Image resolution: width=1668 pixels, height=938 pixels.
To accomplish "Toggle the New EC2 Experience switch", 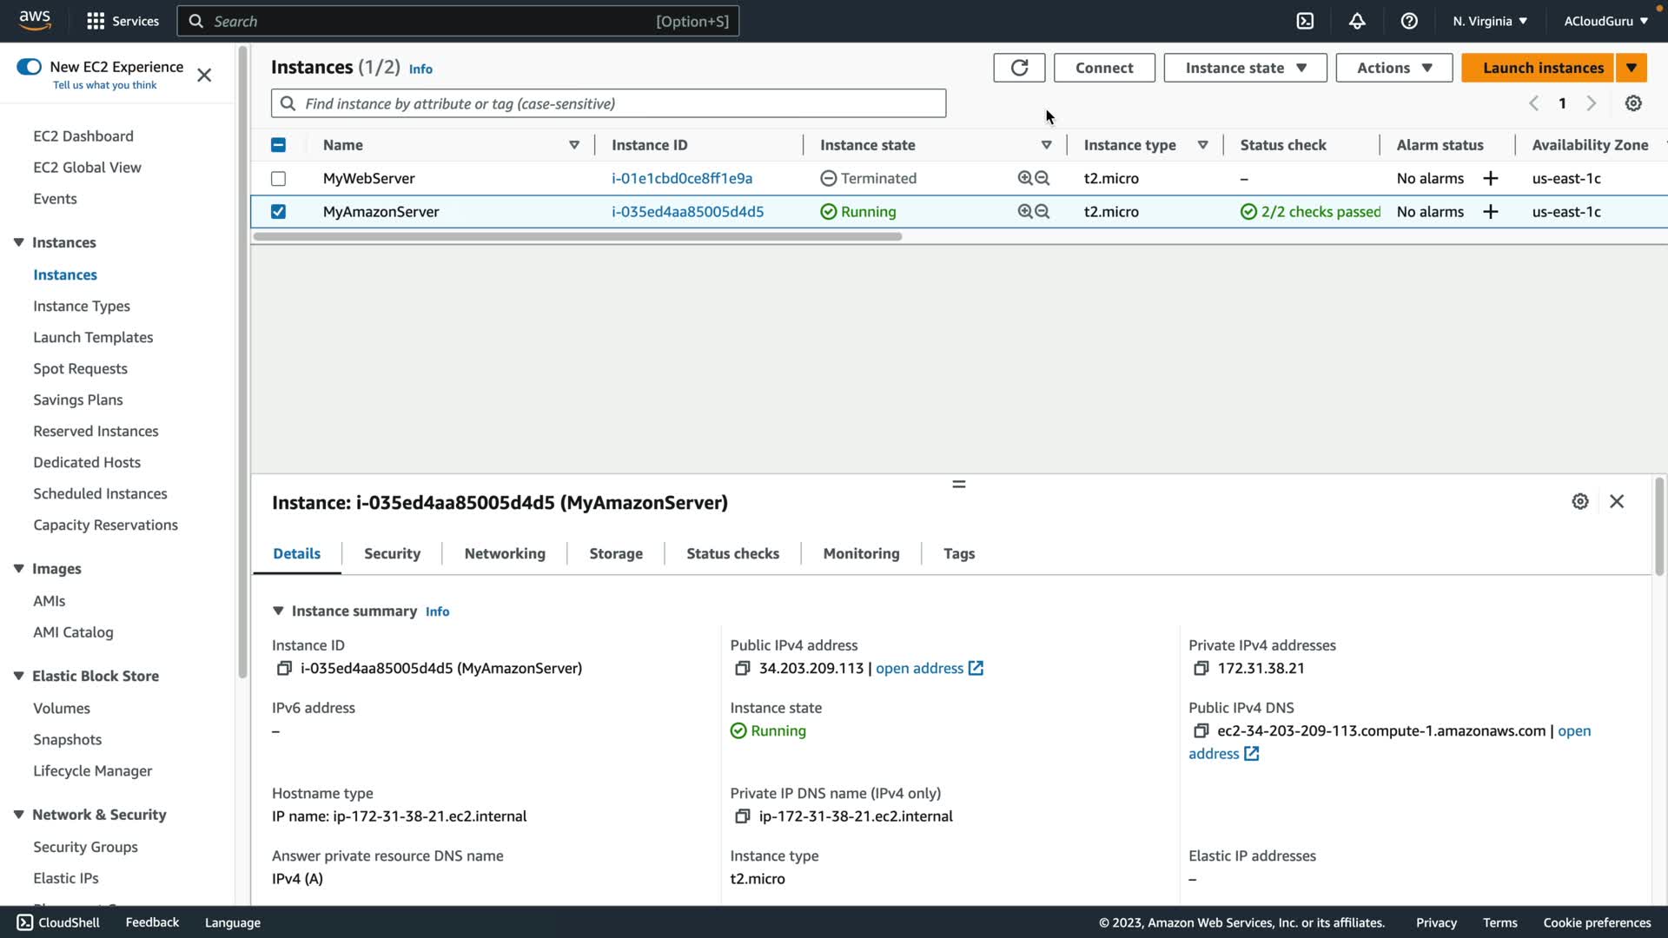I will [29, 67].
